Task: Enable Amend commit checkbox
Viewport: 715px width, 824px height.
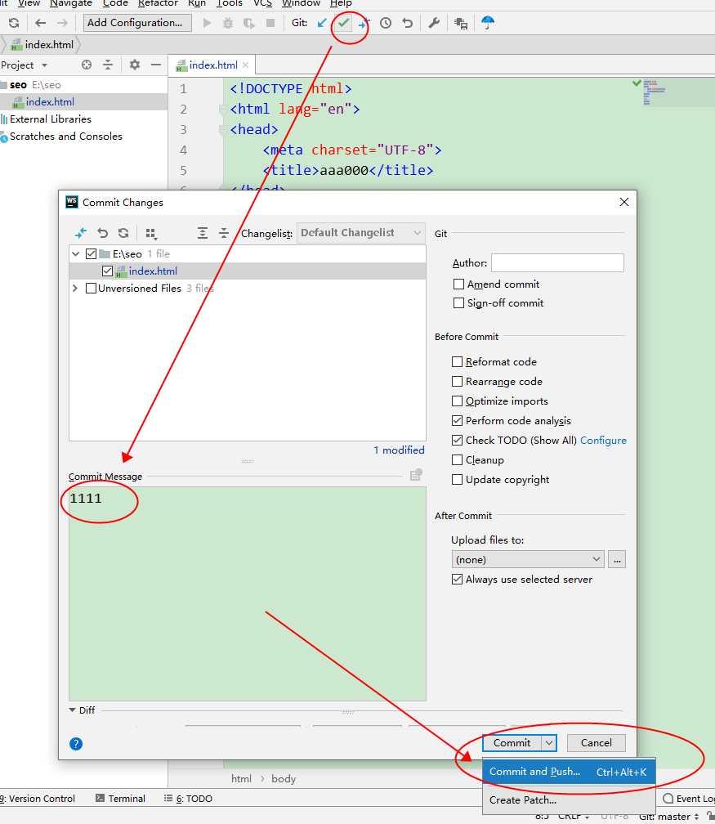Action: (x=458, y=284)
